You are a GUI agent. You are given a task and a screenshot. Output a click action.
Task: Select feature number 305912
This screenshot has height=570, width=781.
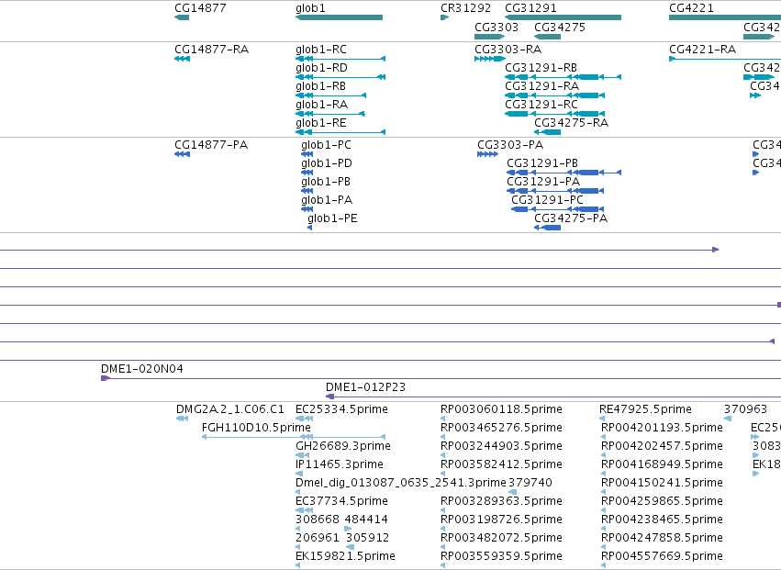point(368,539)
